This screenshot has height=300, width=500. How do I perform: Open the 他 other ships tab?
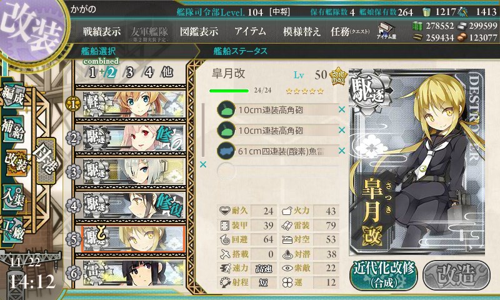(167, 72)
